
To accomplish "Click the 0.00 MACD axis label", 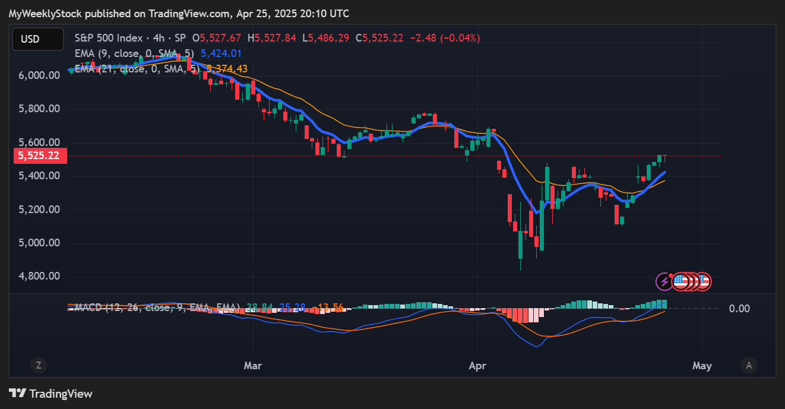I will (x=739, y=309).
